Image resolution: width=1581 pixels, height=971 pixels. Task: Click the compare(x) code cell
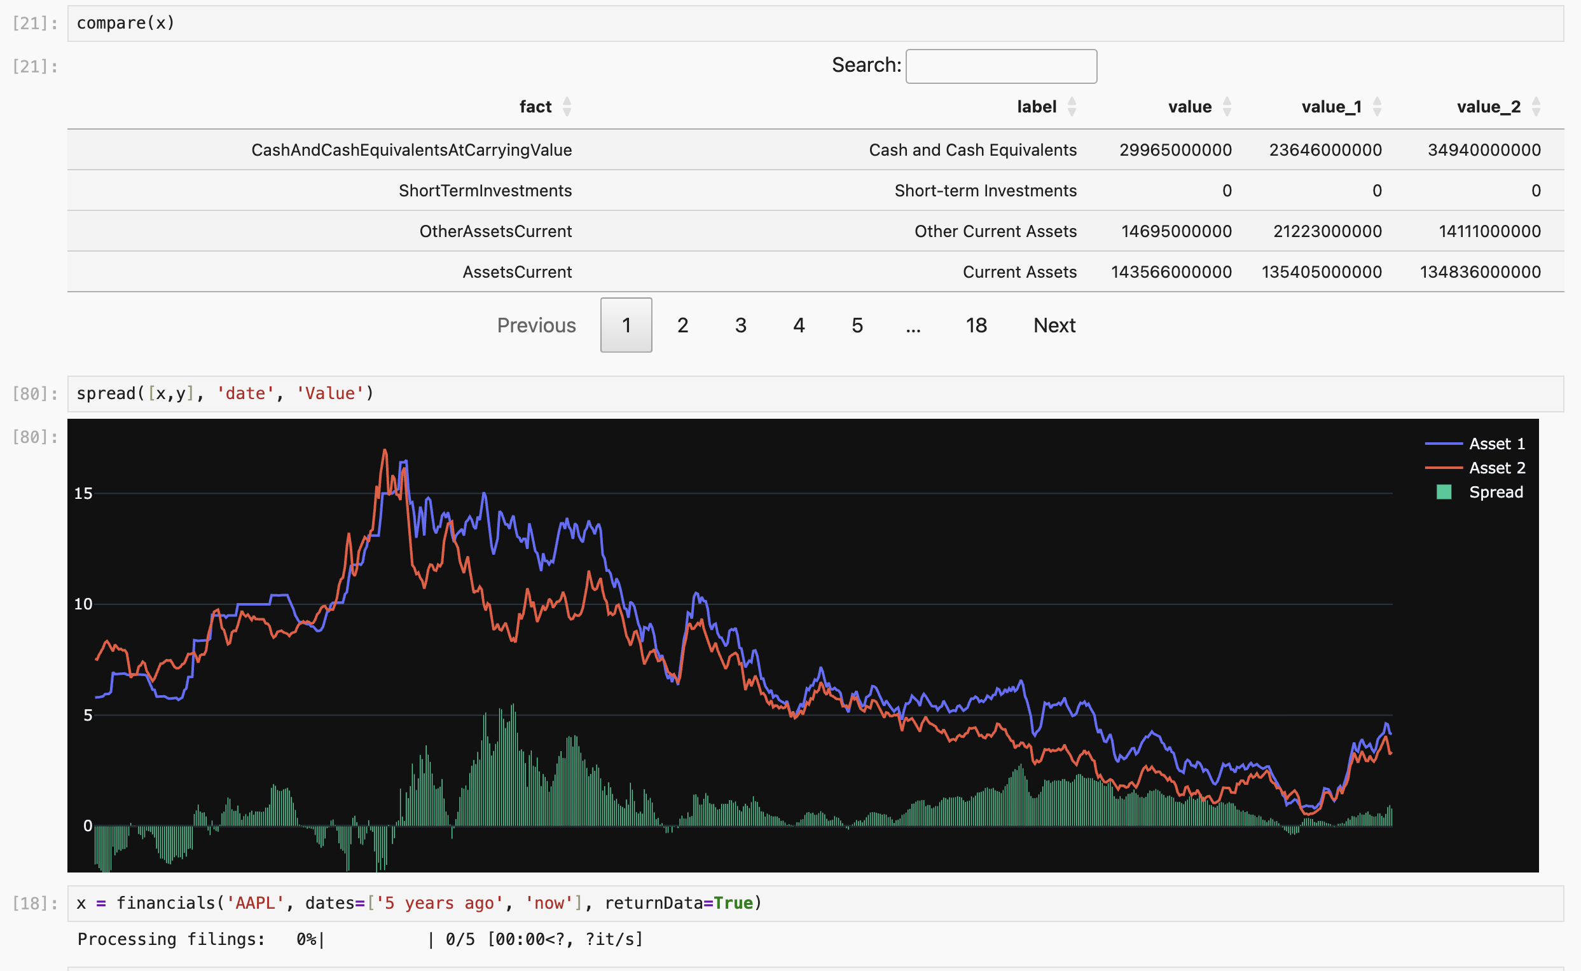(815, 24)
